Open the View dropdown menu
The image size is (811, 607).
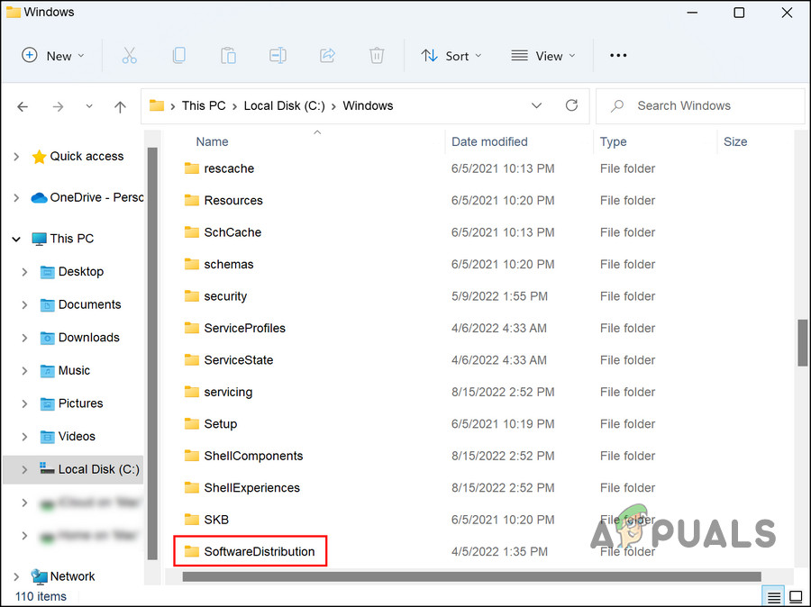(543, 55)
